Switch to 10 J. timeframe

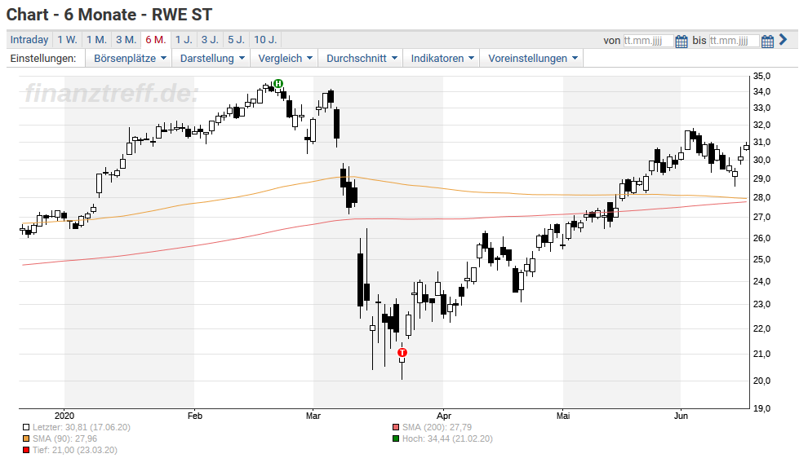pos(265,40)
